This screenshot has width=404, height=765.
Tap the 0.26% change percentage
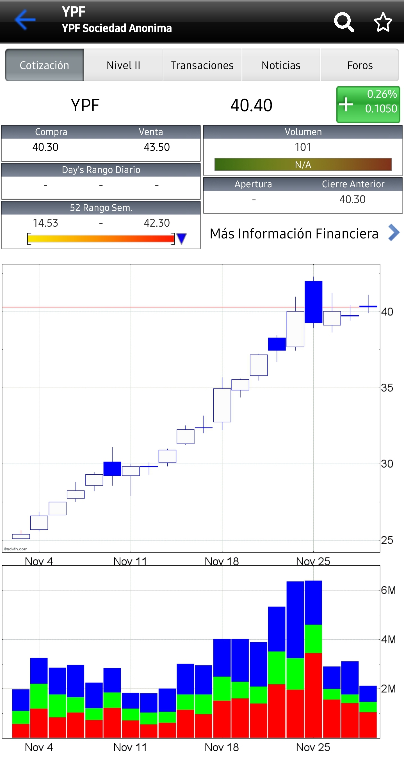[x=382, y=94]
